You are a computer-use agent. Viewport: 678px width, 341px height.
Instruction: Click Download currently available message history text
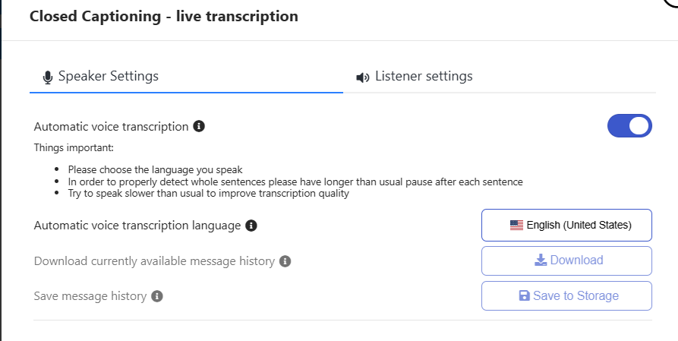click(154, 261)
